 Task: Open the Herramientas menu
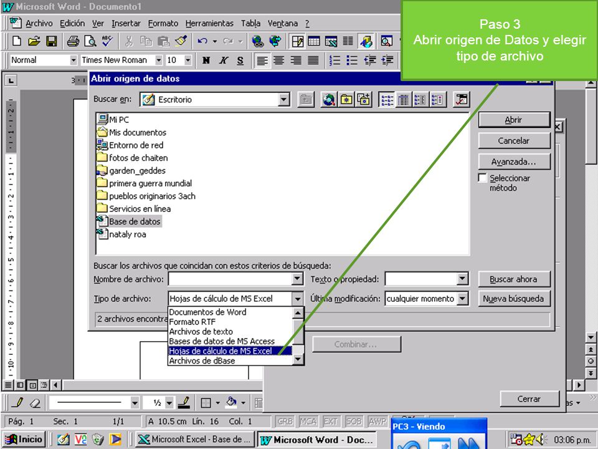(x=209, y=24)
